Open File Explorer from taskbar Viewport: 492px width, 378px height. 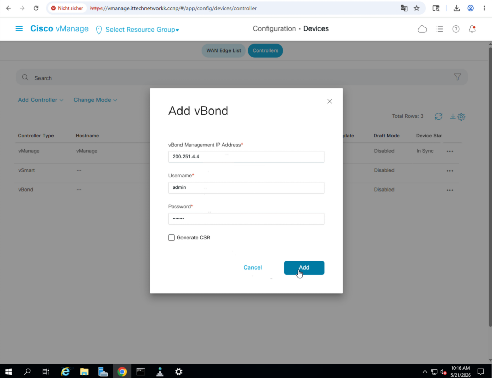pos(84,371)
